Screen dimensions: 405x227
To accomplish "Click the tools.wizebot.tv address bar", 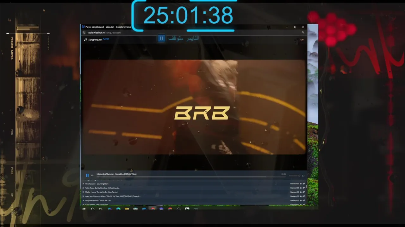I will click(x=104, y=32).
